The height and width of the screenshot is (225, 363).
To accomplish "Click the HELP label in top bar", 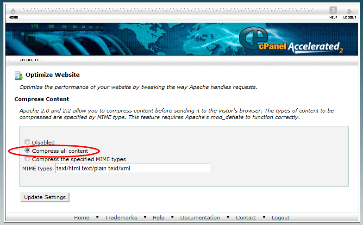I will (x=333, y=18).
